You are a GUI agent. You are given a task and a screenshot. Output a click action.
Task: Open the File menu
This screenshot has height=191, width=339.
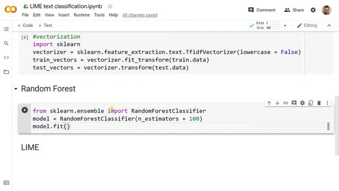[25, 15]
